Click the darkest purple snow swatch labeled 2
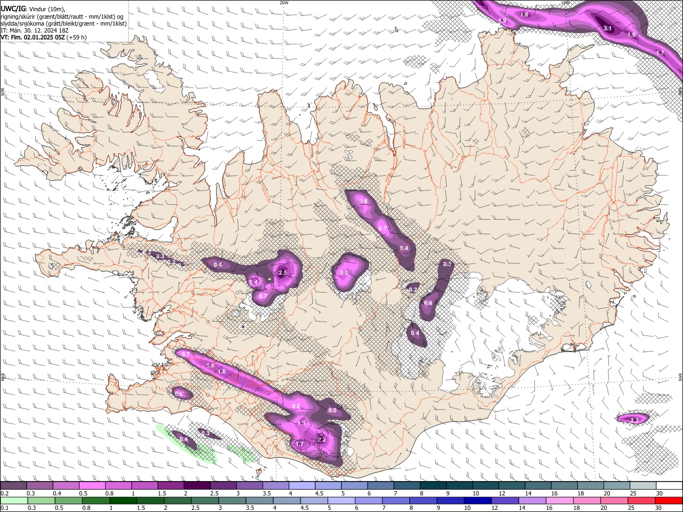The image size is (683, 512). click(x=196, y=486)
